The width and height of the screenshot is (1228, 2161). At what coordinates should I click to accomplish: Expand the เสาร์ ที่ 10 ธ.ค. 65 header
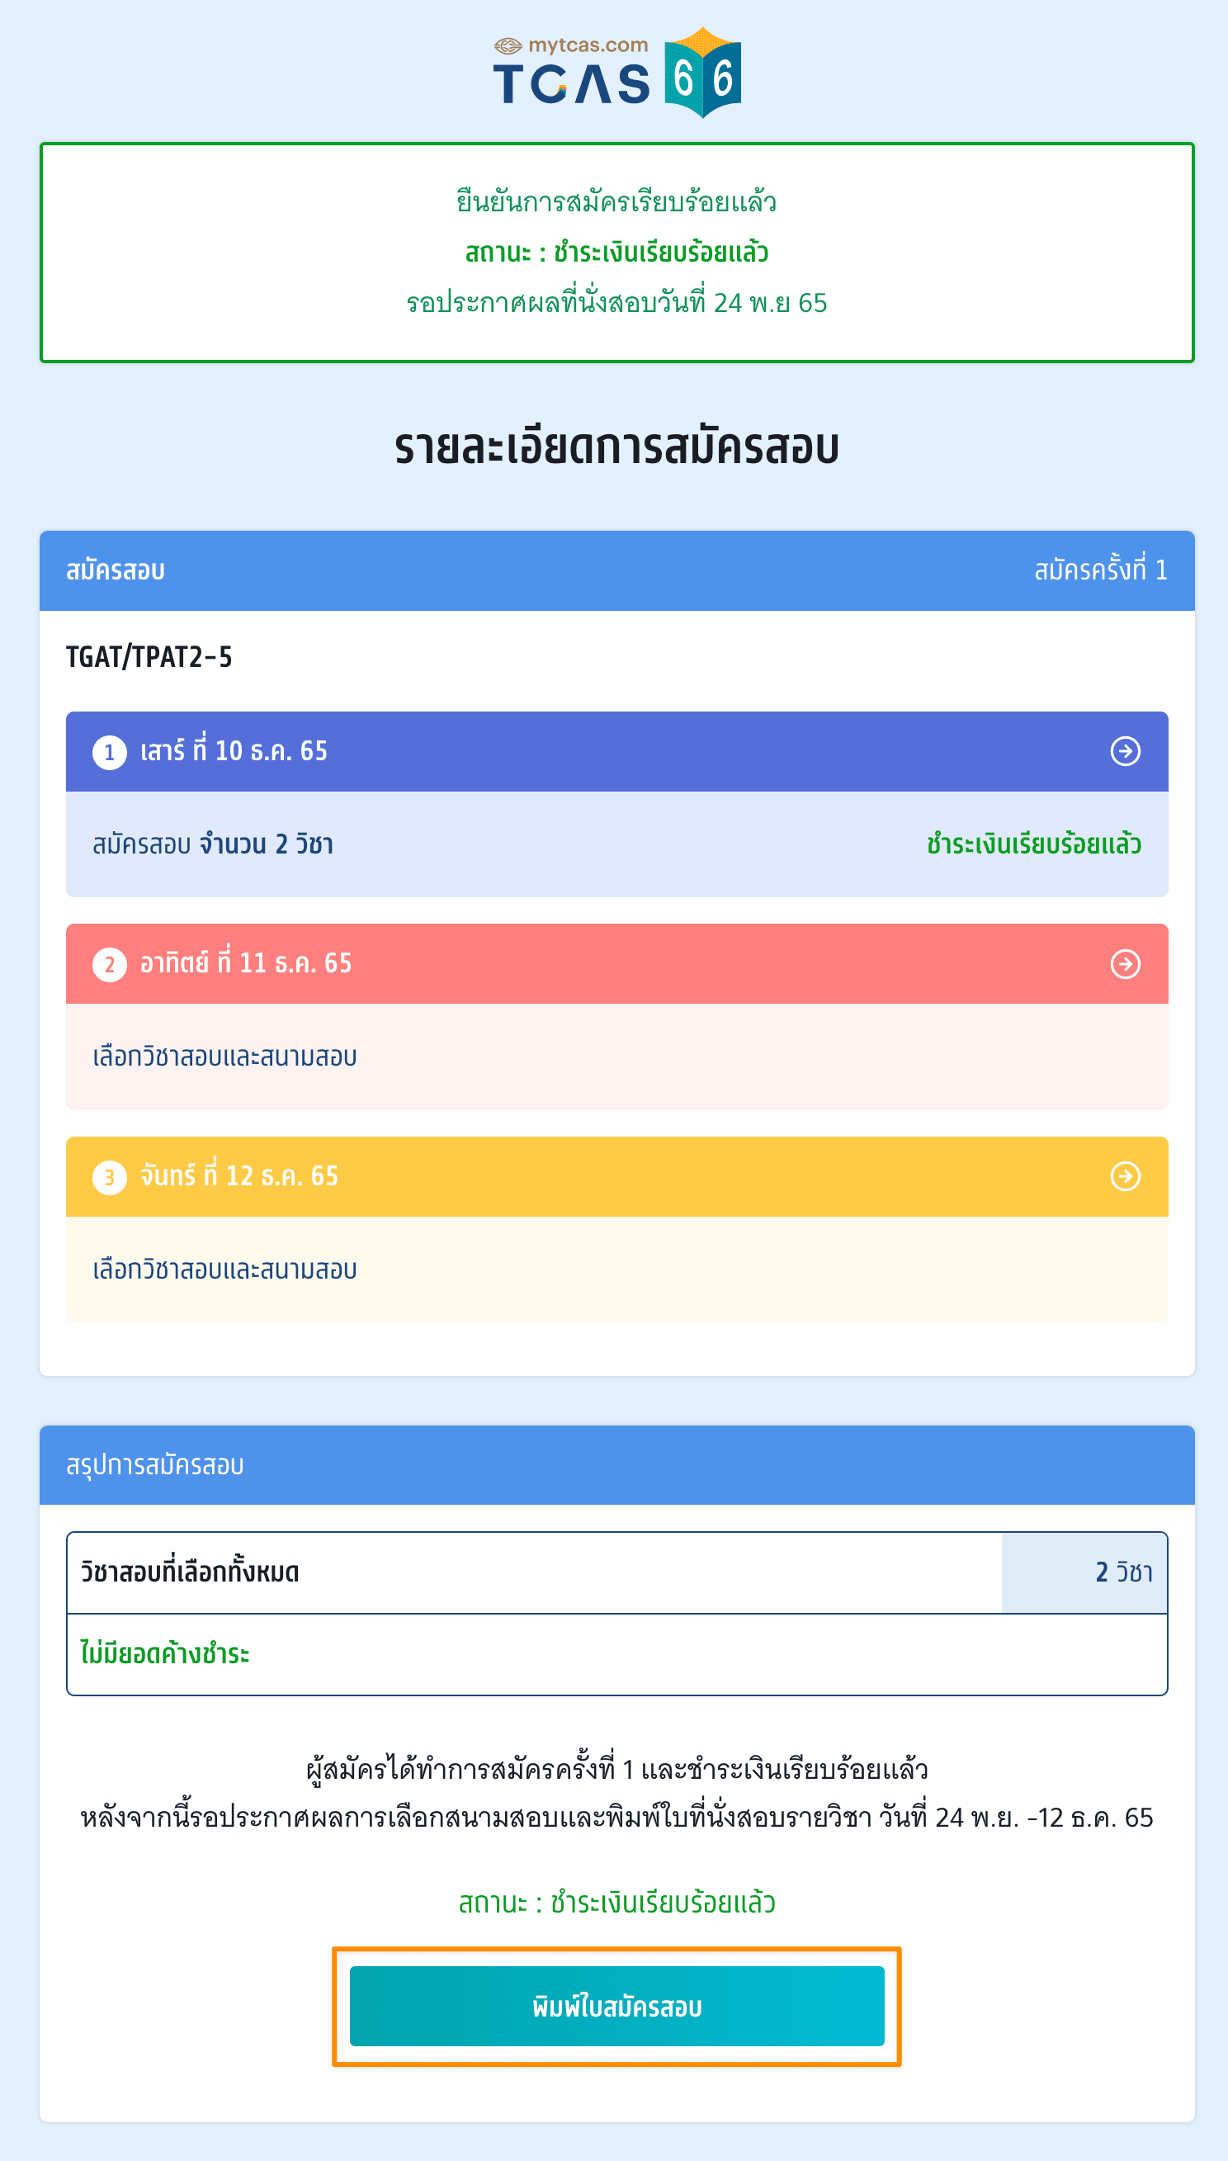coord(616,750)
